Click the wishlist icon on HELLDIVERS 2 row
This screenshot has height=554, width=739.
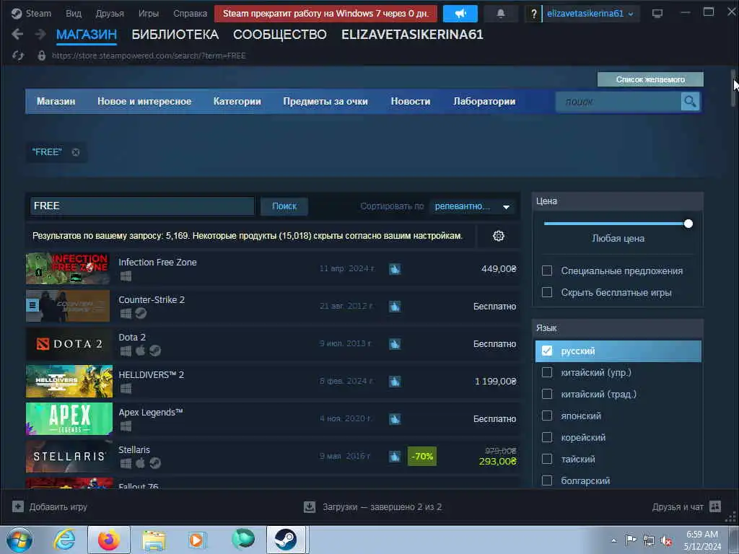[x=395, y=381]
